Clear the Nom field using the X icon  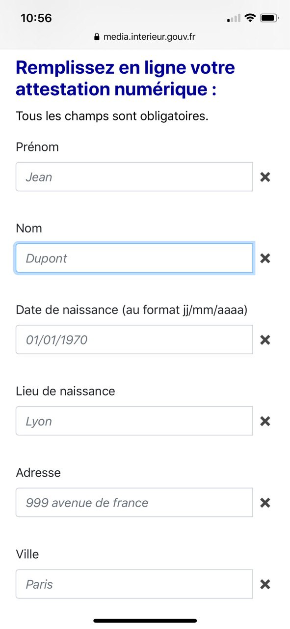pos(265,258)
